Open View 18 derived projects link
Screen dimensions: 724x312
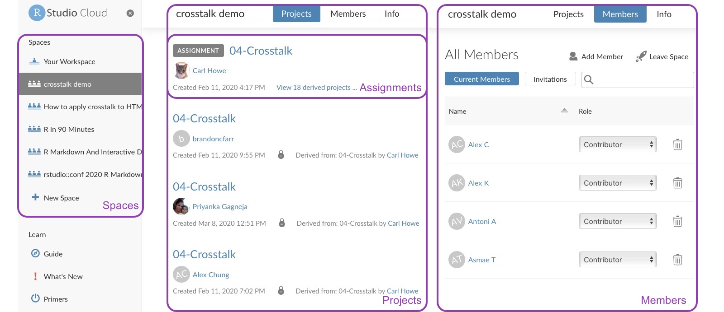click(316, 88)
